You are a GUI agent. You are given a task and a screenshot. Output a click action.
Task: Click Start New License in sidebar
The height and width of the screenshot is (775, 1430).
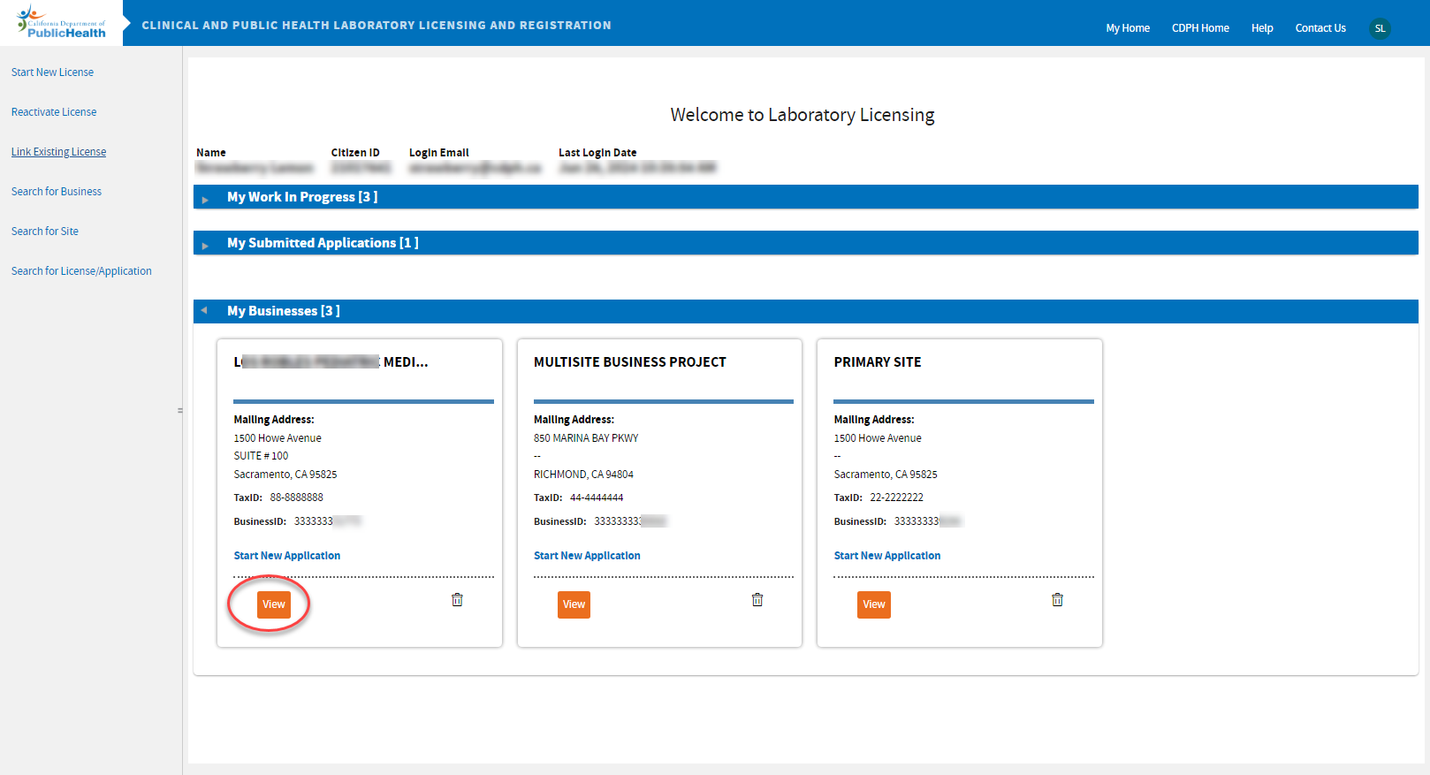[52, 72]
